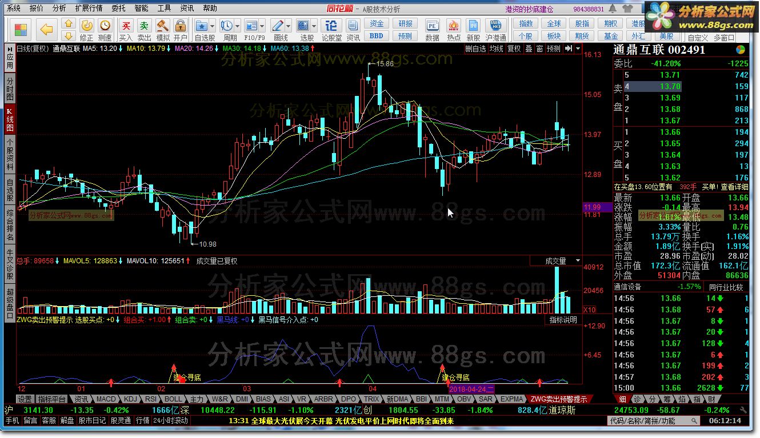The image size is (760, 438).
Task: Toggle the 均线 moving average display
Action: 497,49
